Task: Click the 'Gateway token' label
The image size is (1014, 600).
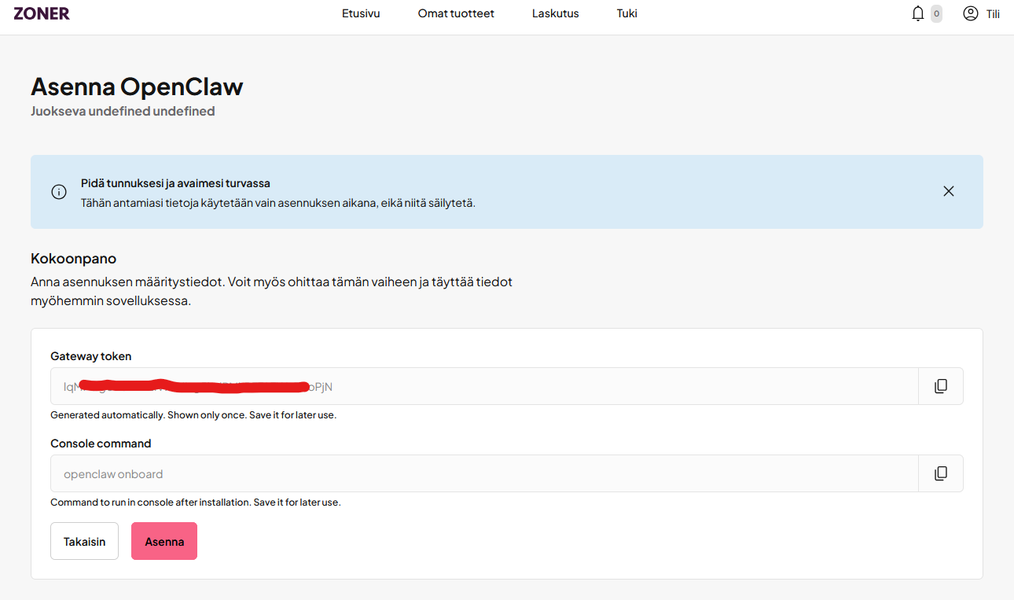Action: pos(91,356)
